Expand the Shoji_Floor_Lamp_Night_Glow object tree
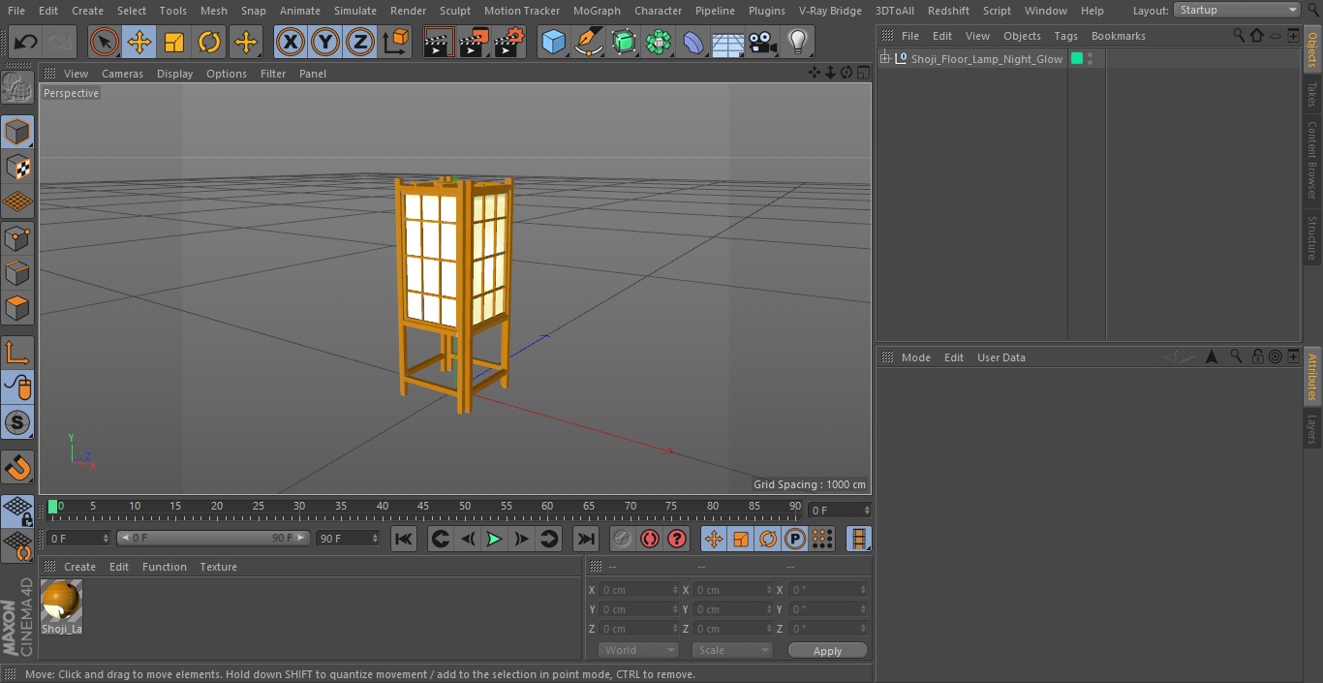This screenshot has width=1323, height=683. click(x=885, y=59)
